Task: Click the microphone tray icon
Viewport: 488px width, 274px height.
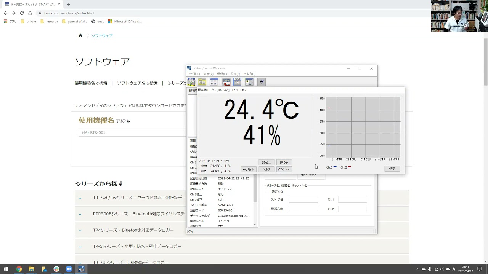Action: tap(430, 269)
